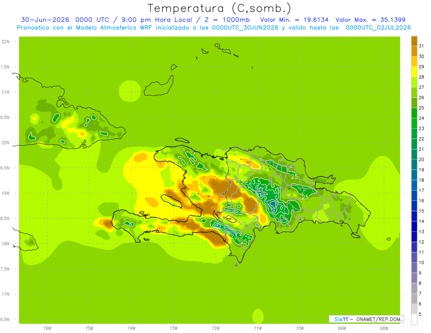Click the "17" colorbar scale label
Screen dimensions: 431x333
point(422,190)
